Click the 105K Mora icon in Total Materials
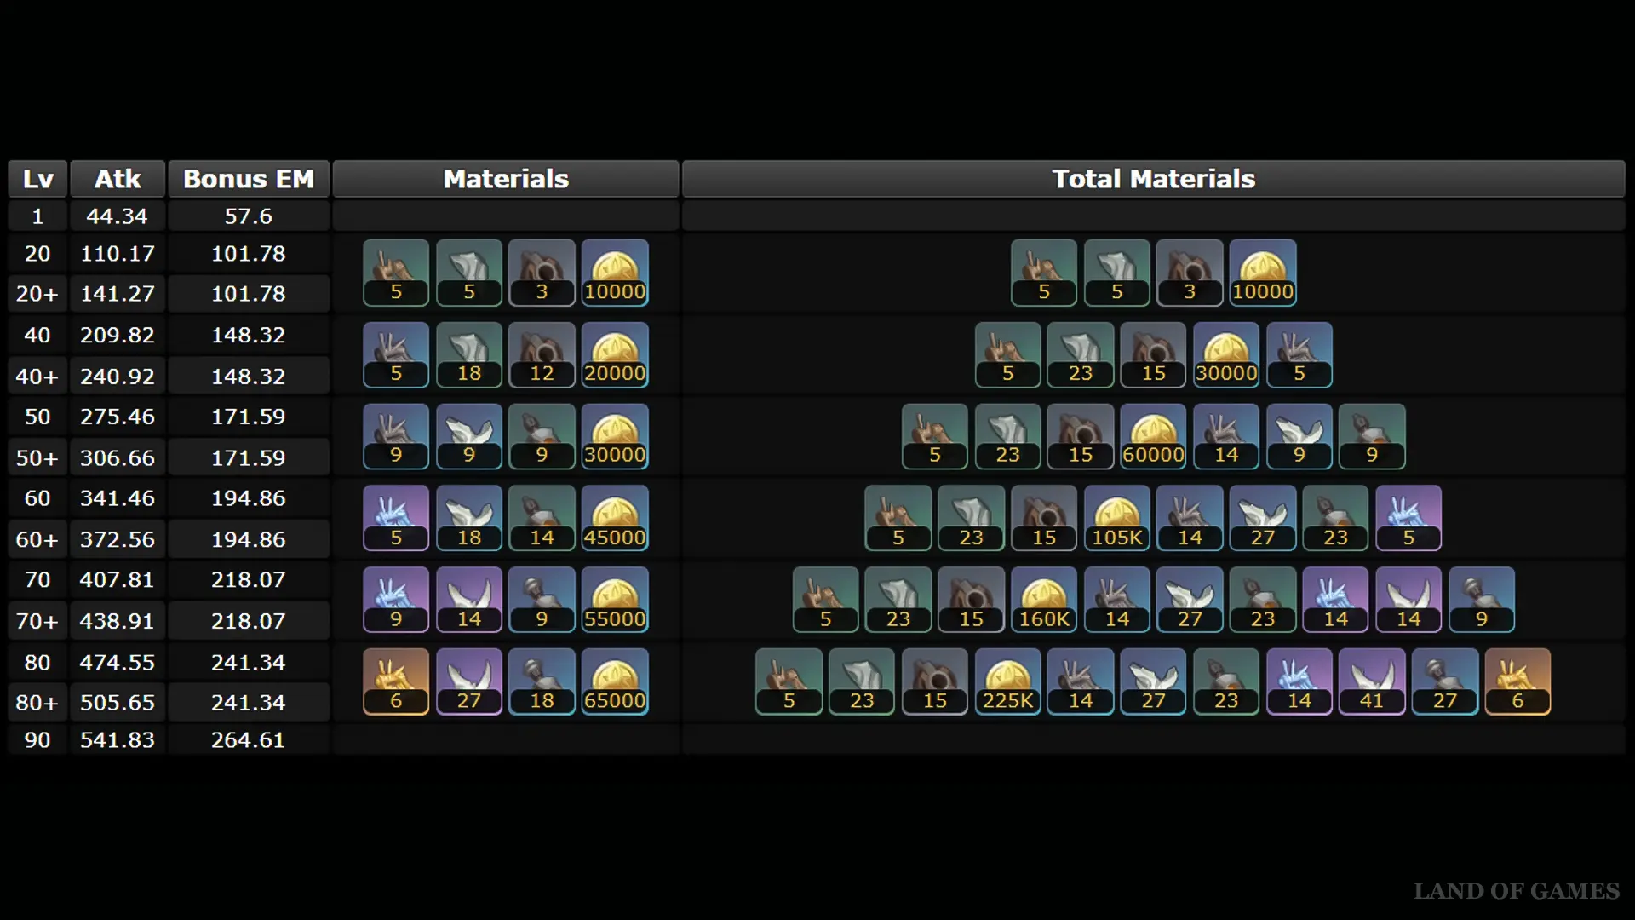The image size is (1635, 920). (x=1117, y=518)
